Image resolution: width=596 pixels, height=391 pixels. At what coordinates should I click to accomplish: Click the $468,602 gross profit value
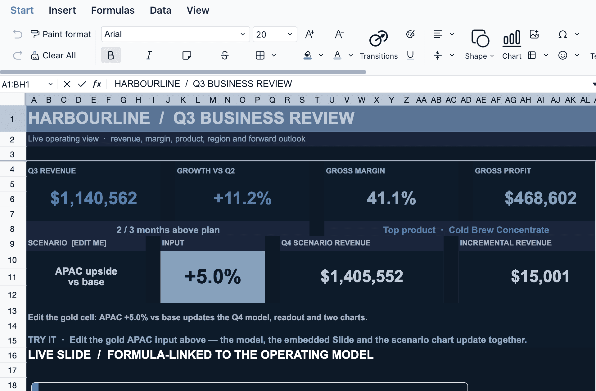point(540,198)
